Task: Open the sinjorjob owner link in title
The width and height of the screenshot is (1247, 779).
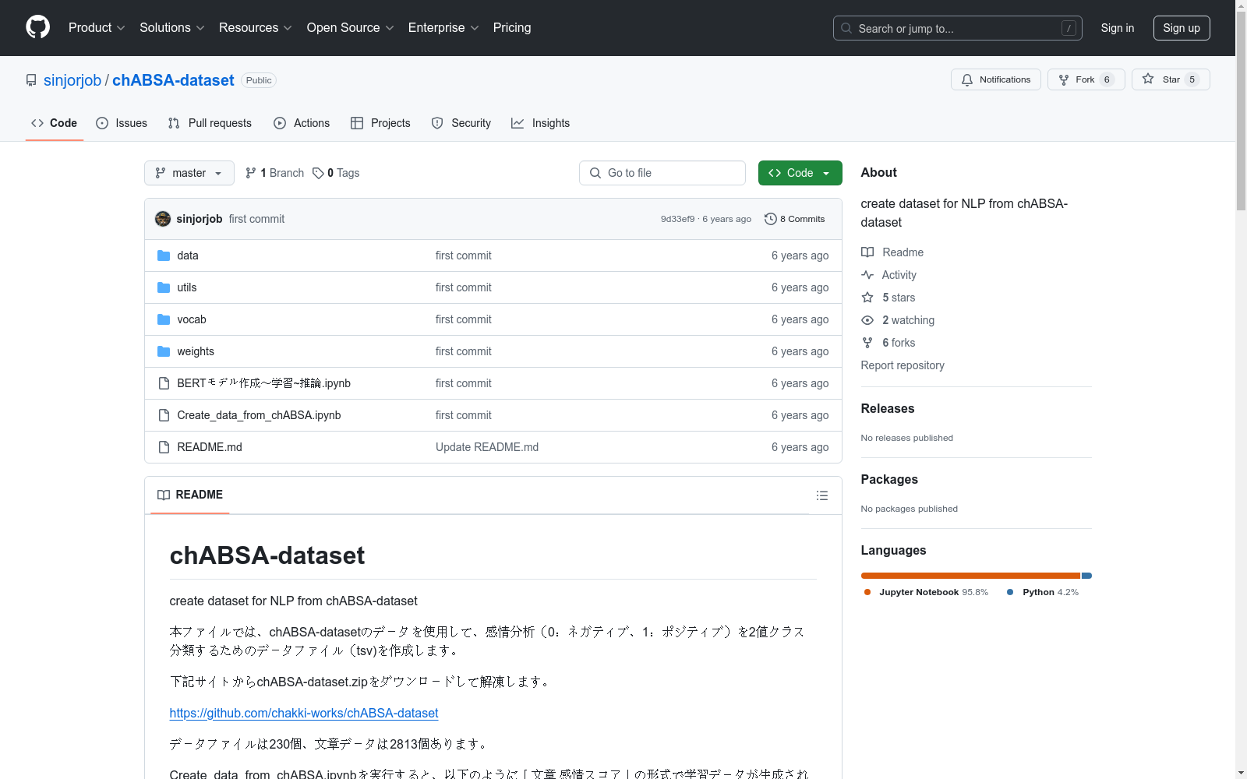Action: pyautogui.click(x=72, y=80)
